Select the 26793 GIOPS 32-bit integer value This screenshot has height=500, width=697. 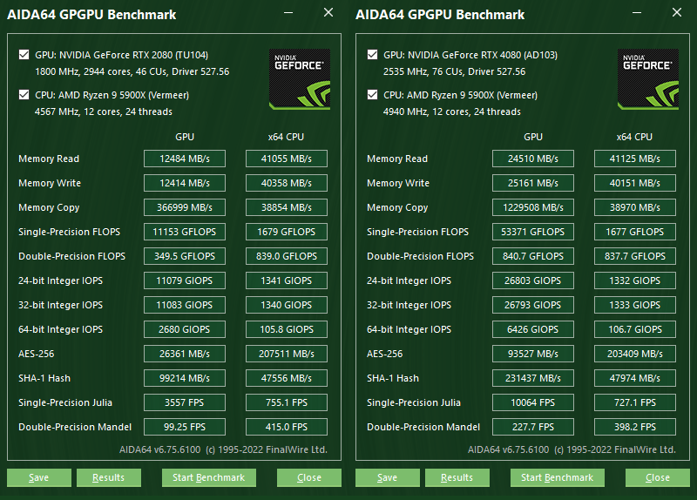533,306
